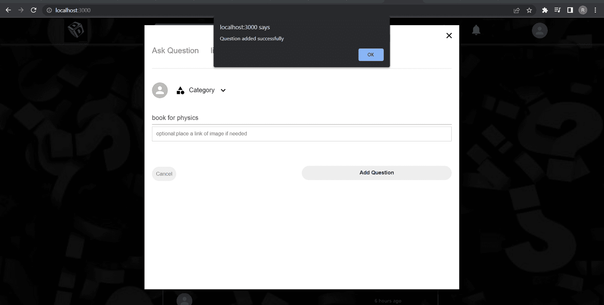The image size is (604, 305).
Task: Click the Cancel button
Action: click(164, 174)
